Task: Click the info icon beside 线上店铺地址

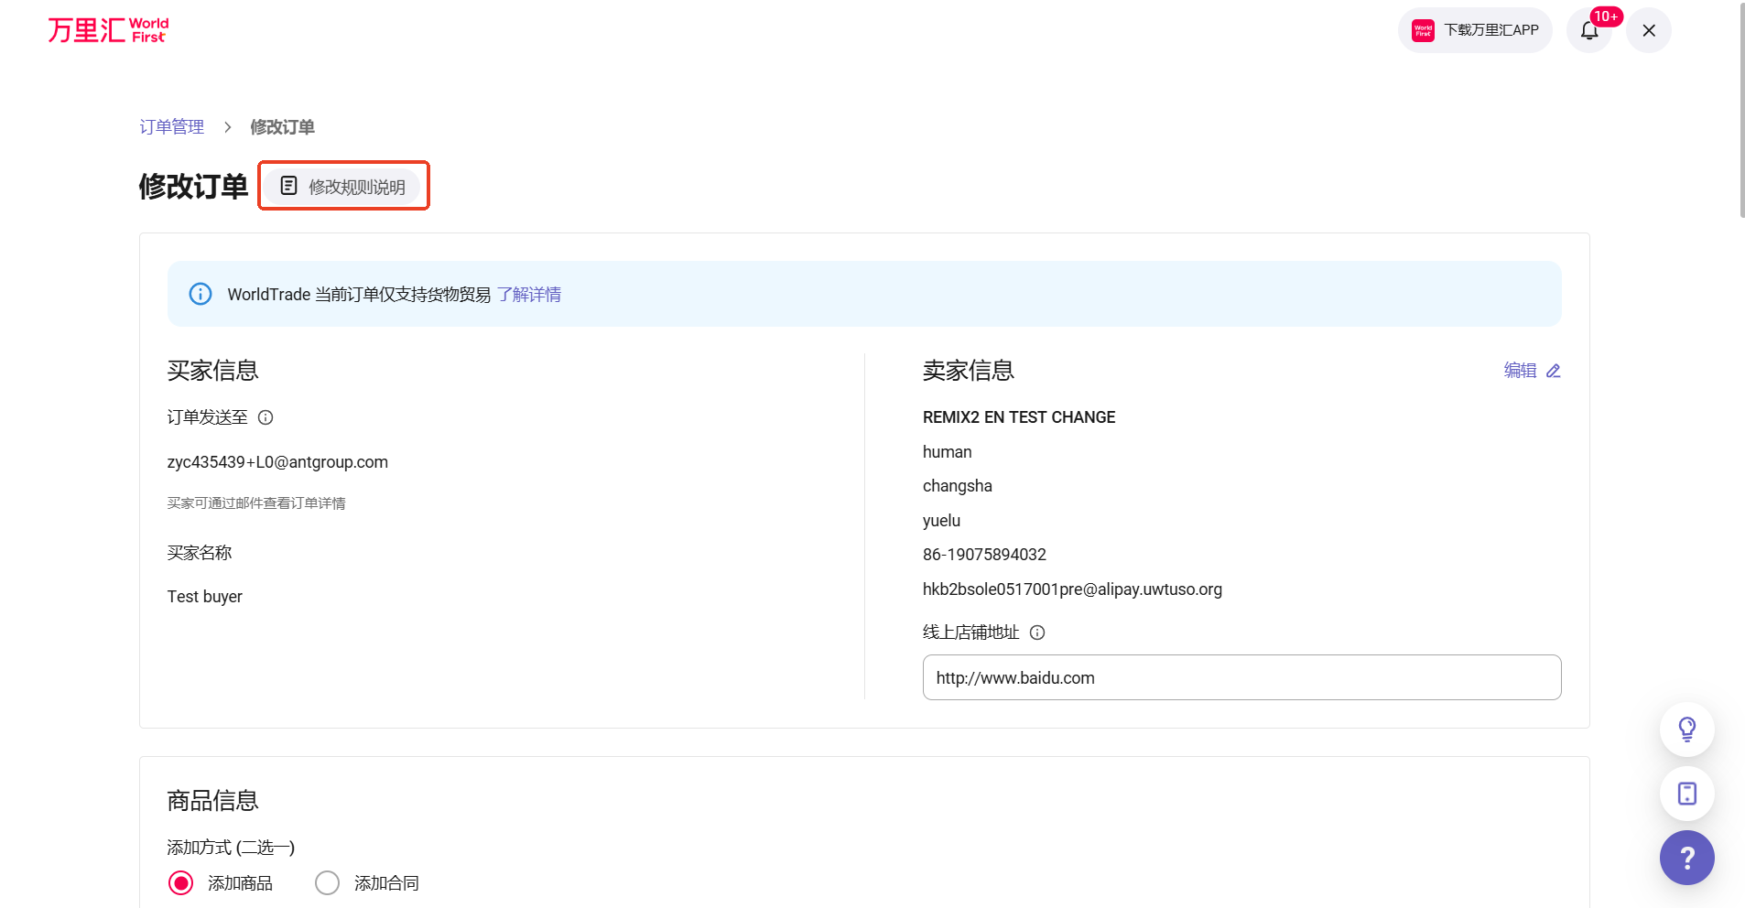Action: pyautogui.click(x=1036, y=632)
